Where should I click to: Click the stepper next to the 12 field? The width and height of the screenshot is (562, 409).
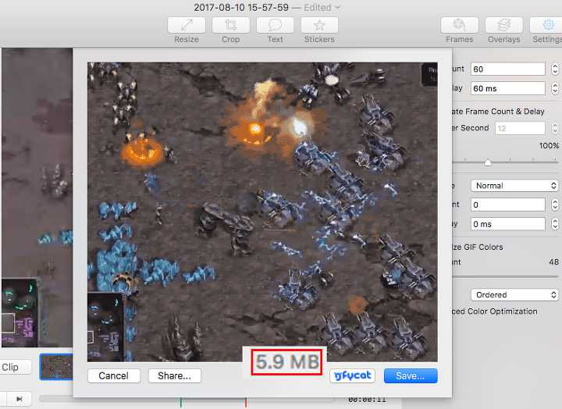coord(555,128)
